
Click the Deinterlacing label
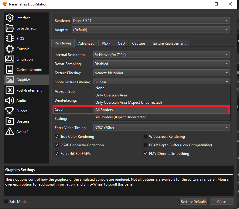pyautogui.click(x=66, y=100)
